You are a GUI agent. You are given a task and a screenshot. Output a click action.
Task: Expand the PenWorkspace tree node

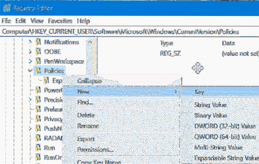coord(30,61)
